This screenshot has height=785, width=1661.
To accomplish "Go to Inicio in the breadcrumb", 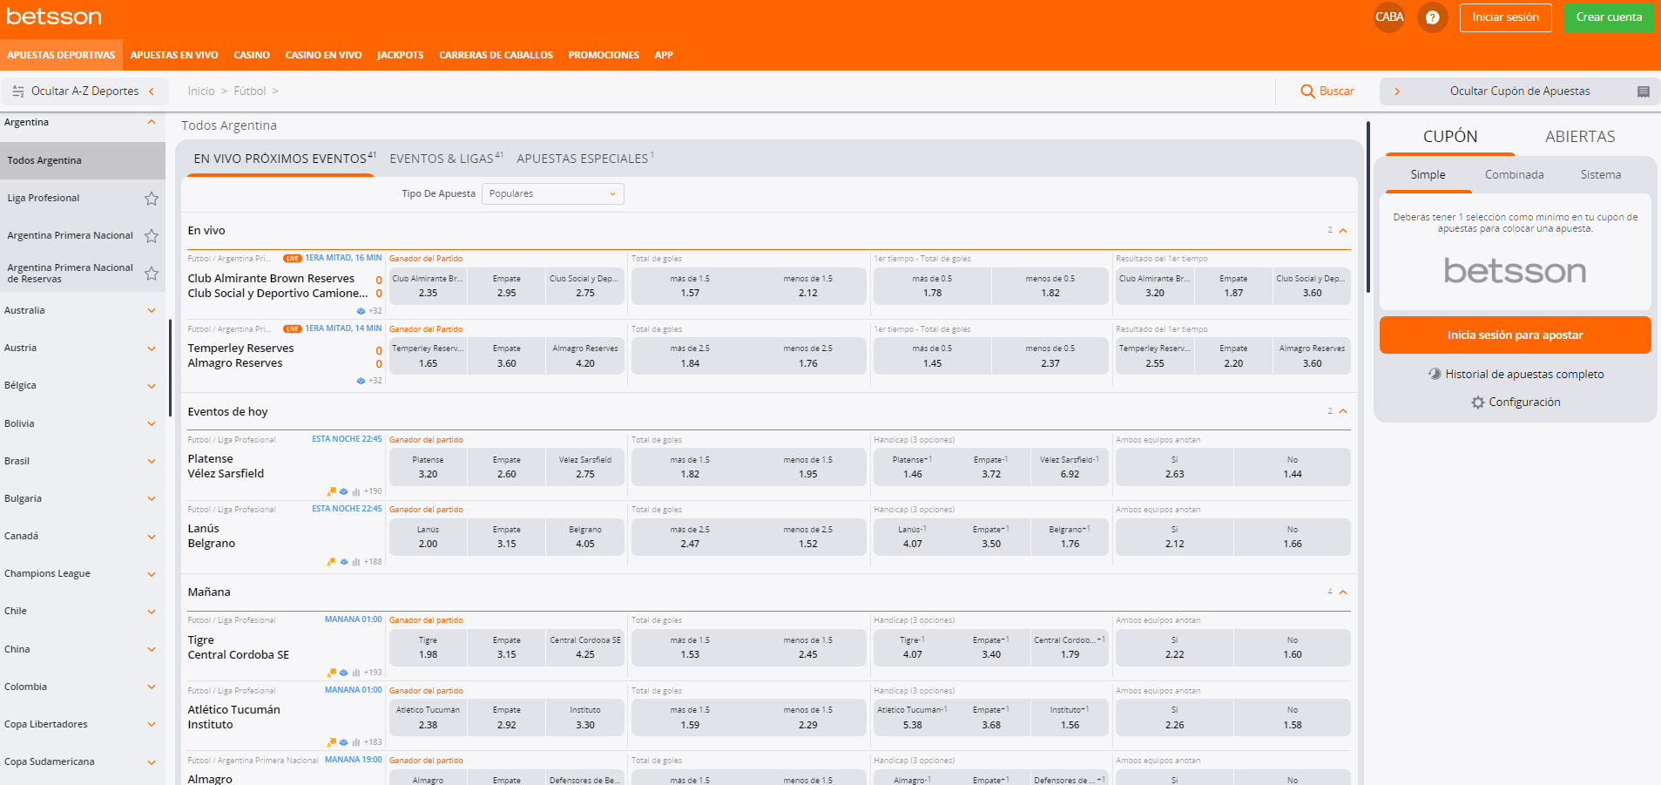I will pos(200,91).
